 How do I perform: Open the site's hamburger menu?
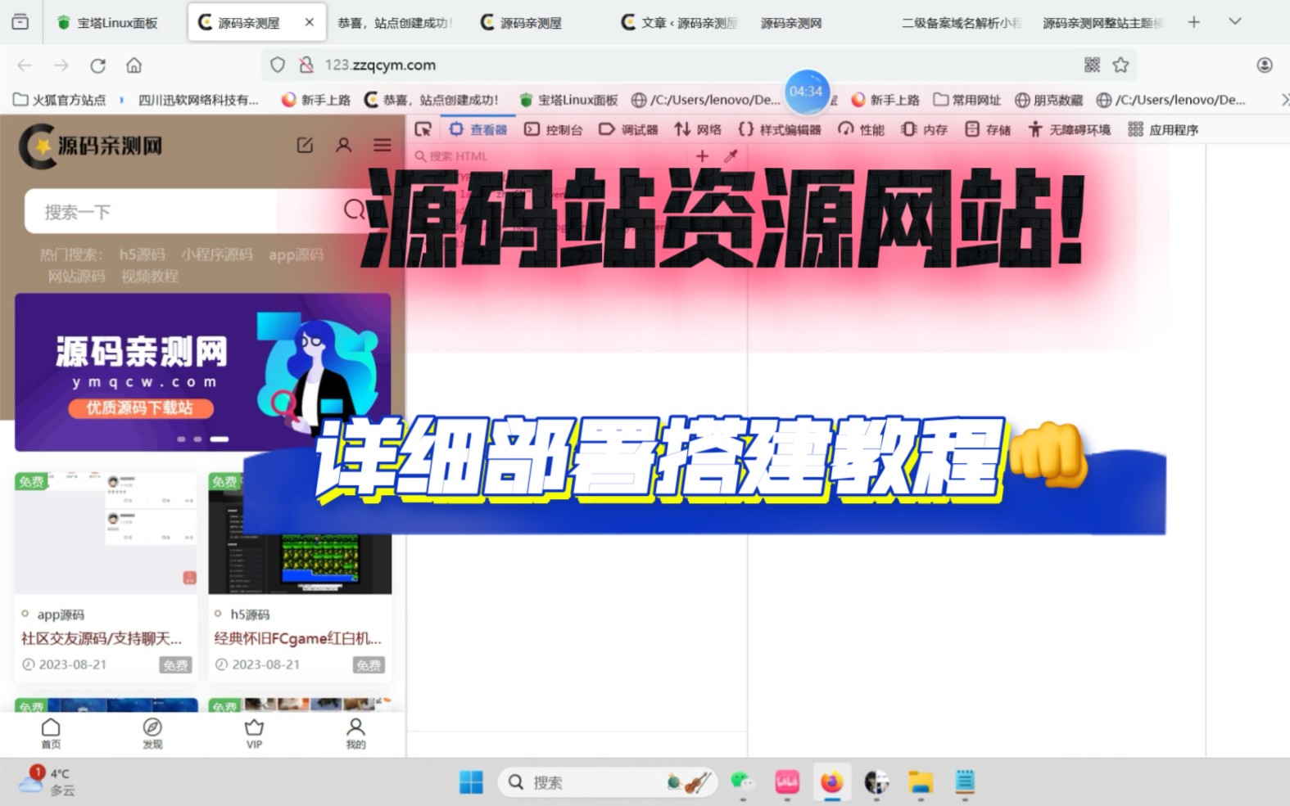tap(382, 145)
